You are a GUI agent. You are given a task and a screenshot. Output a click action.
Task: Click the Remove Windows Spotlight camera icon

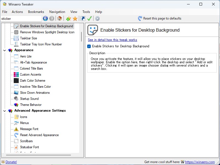pyautogui.click(x=16, y=32)
